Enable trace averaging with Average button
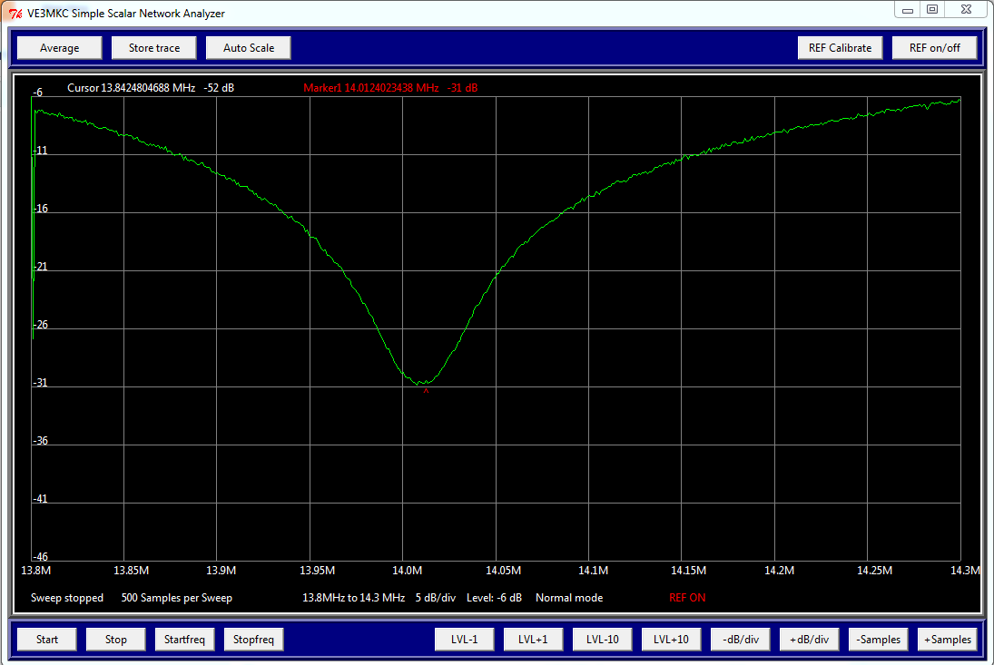The width and height of the screenshot is (994, 665). pyautogui.click(x=58, y=47)
